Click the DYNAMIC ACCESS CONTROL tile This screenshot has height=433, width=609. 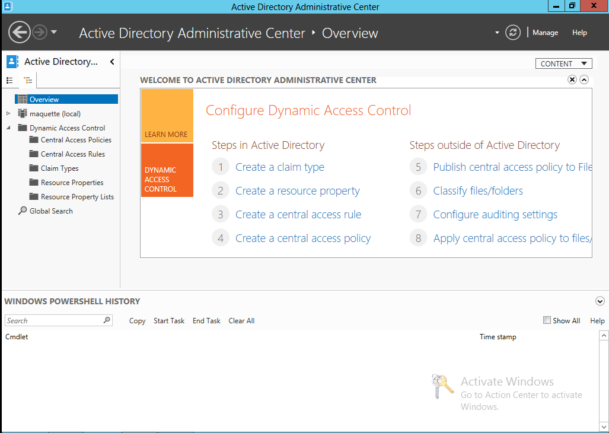click(167, 170)
